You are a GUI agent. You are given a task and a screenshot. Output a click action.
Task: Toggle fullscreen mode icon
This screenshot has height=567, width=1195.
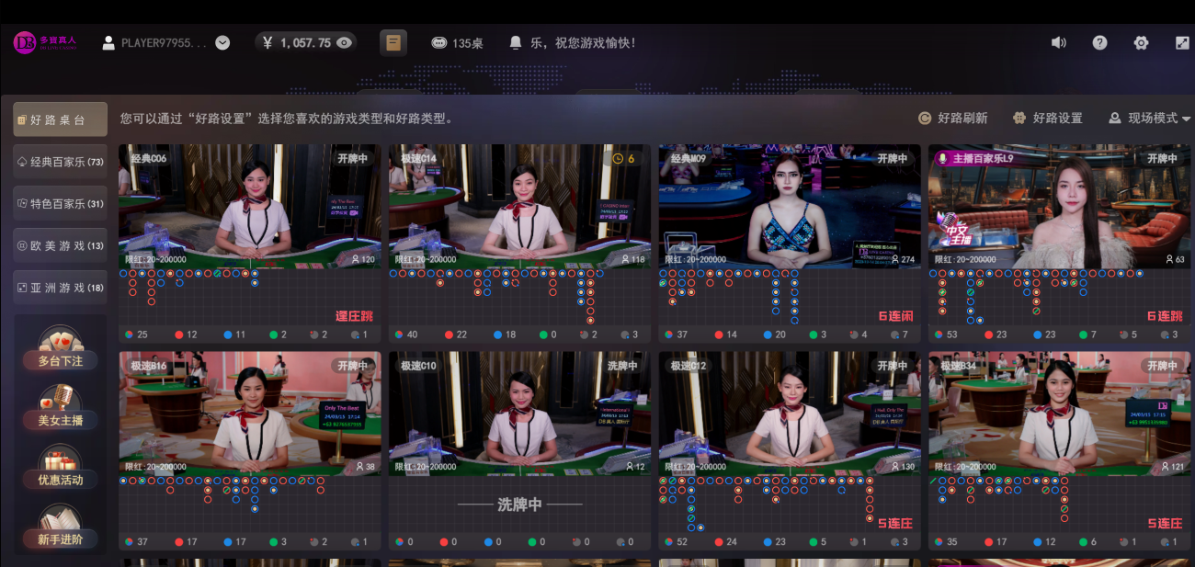1182,42
